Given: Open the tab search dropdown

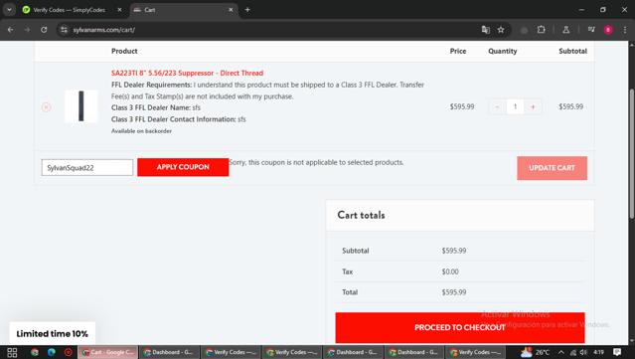Looking at the screenshot, I should click(9, 10).
